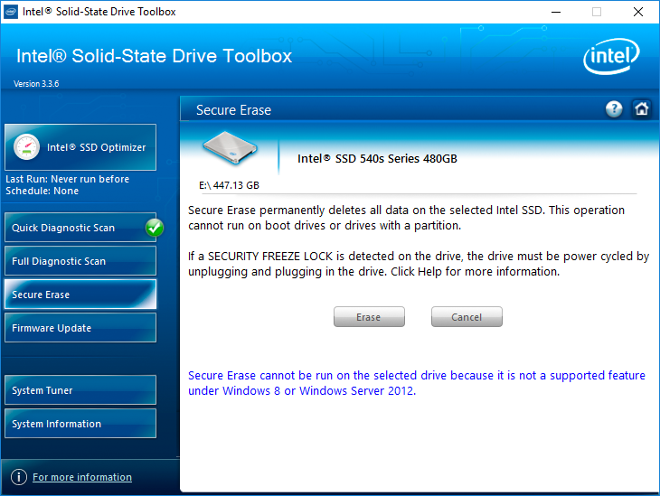This screenshot has height=496, width=660.
Task: Open Full Diagnostic Scan
Action: pyautogui.click(x=80, y=261)
